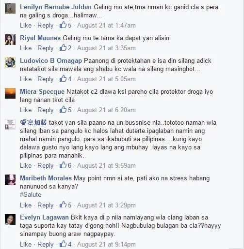Like Lenilyn Bernabe Juldan's comment
Screen dimensions: 244x249
click(x=26, y=26)
